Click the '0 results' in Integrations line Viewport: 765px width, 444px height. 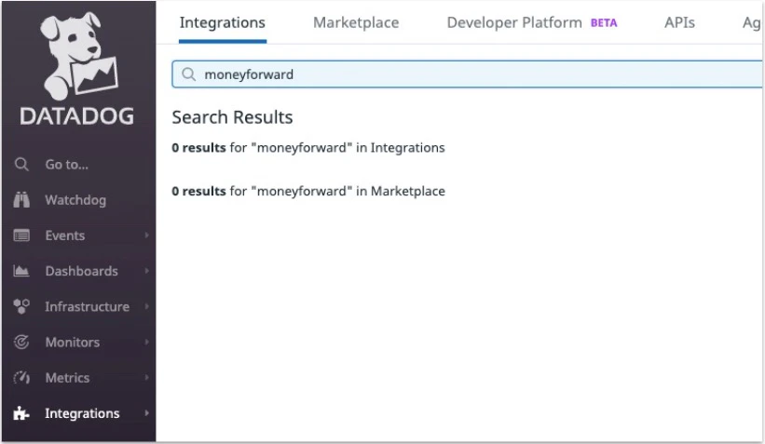[x=308, y=148]
